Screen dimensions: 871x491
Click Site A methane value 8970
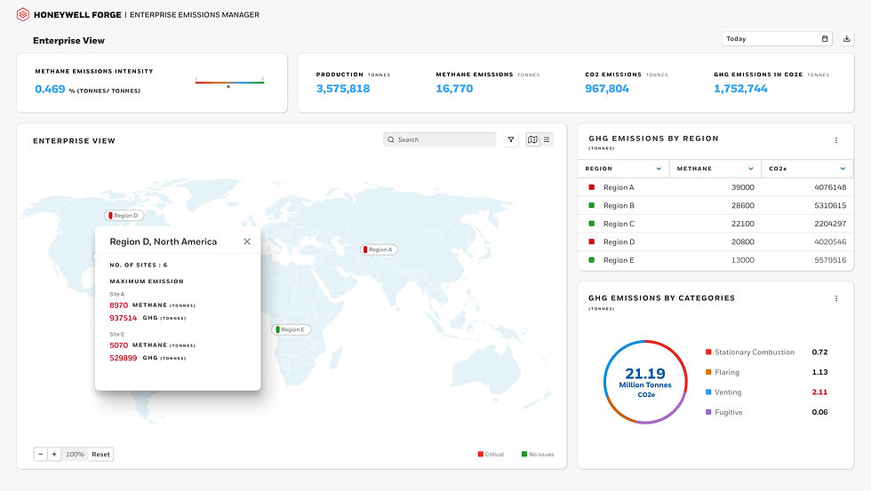pyautogui.click(x=118, y=305)
